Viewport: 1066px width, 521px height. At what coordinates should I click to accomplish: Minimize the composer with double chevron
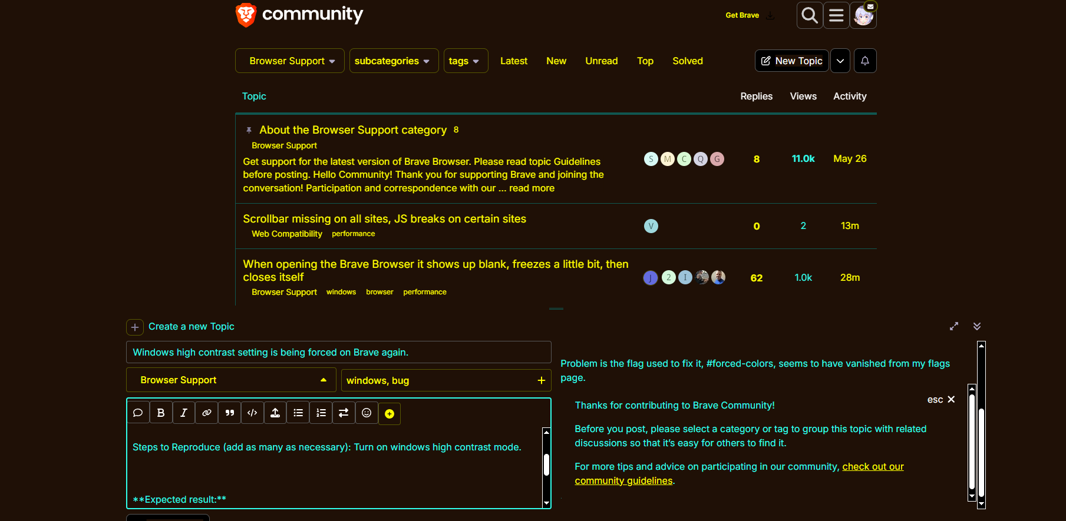point(977,326)
